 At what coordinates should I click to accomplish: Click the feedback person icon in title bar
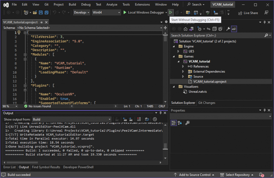(x=266, y=12)
